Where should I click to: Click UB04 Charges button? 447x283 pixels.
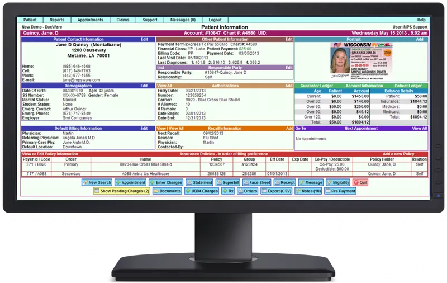[x=202, y=191]
